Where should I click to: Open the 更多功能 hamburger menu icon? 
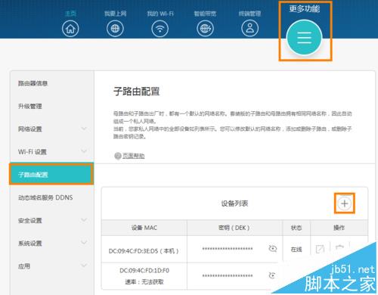[x=305, y=38]
